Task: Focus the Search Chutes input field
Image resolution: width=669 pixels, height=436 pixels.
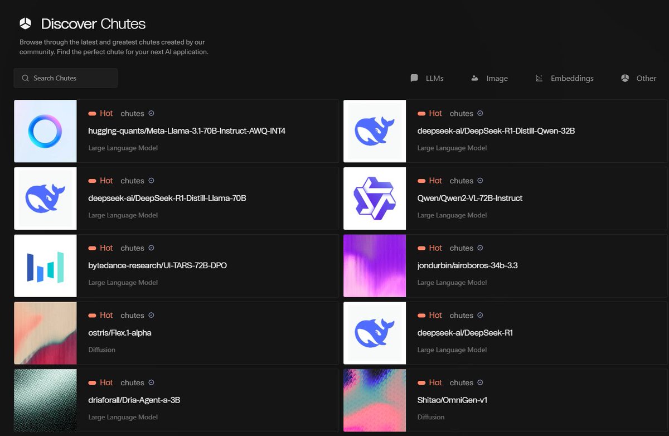Action: [x=66, y=78]
